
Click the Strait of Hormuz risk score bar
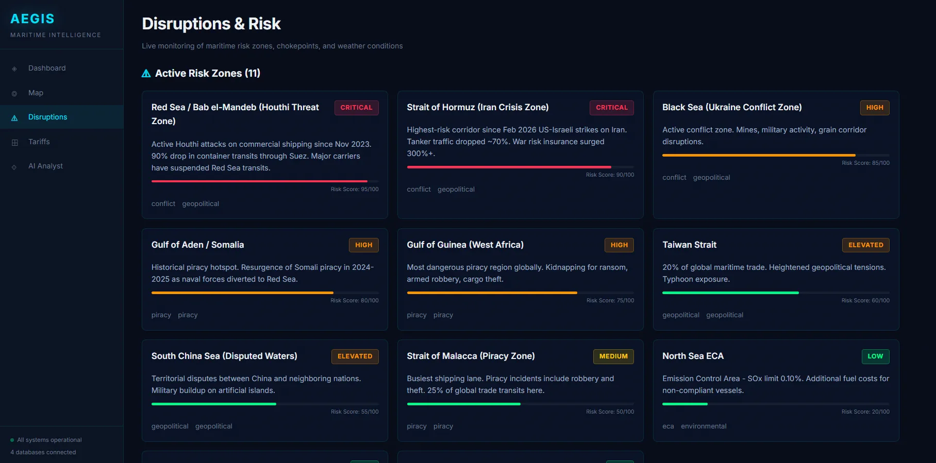point(521,167)
